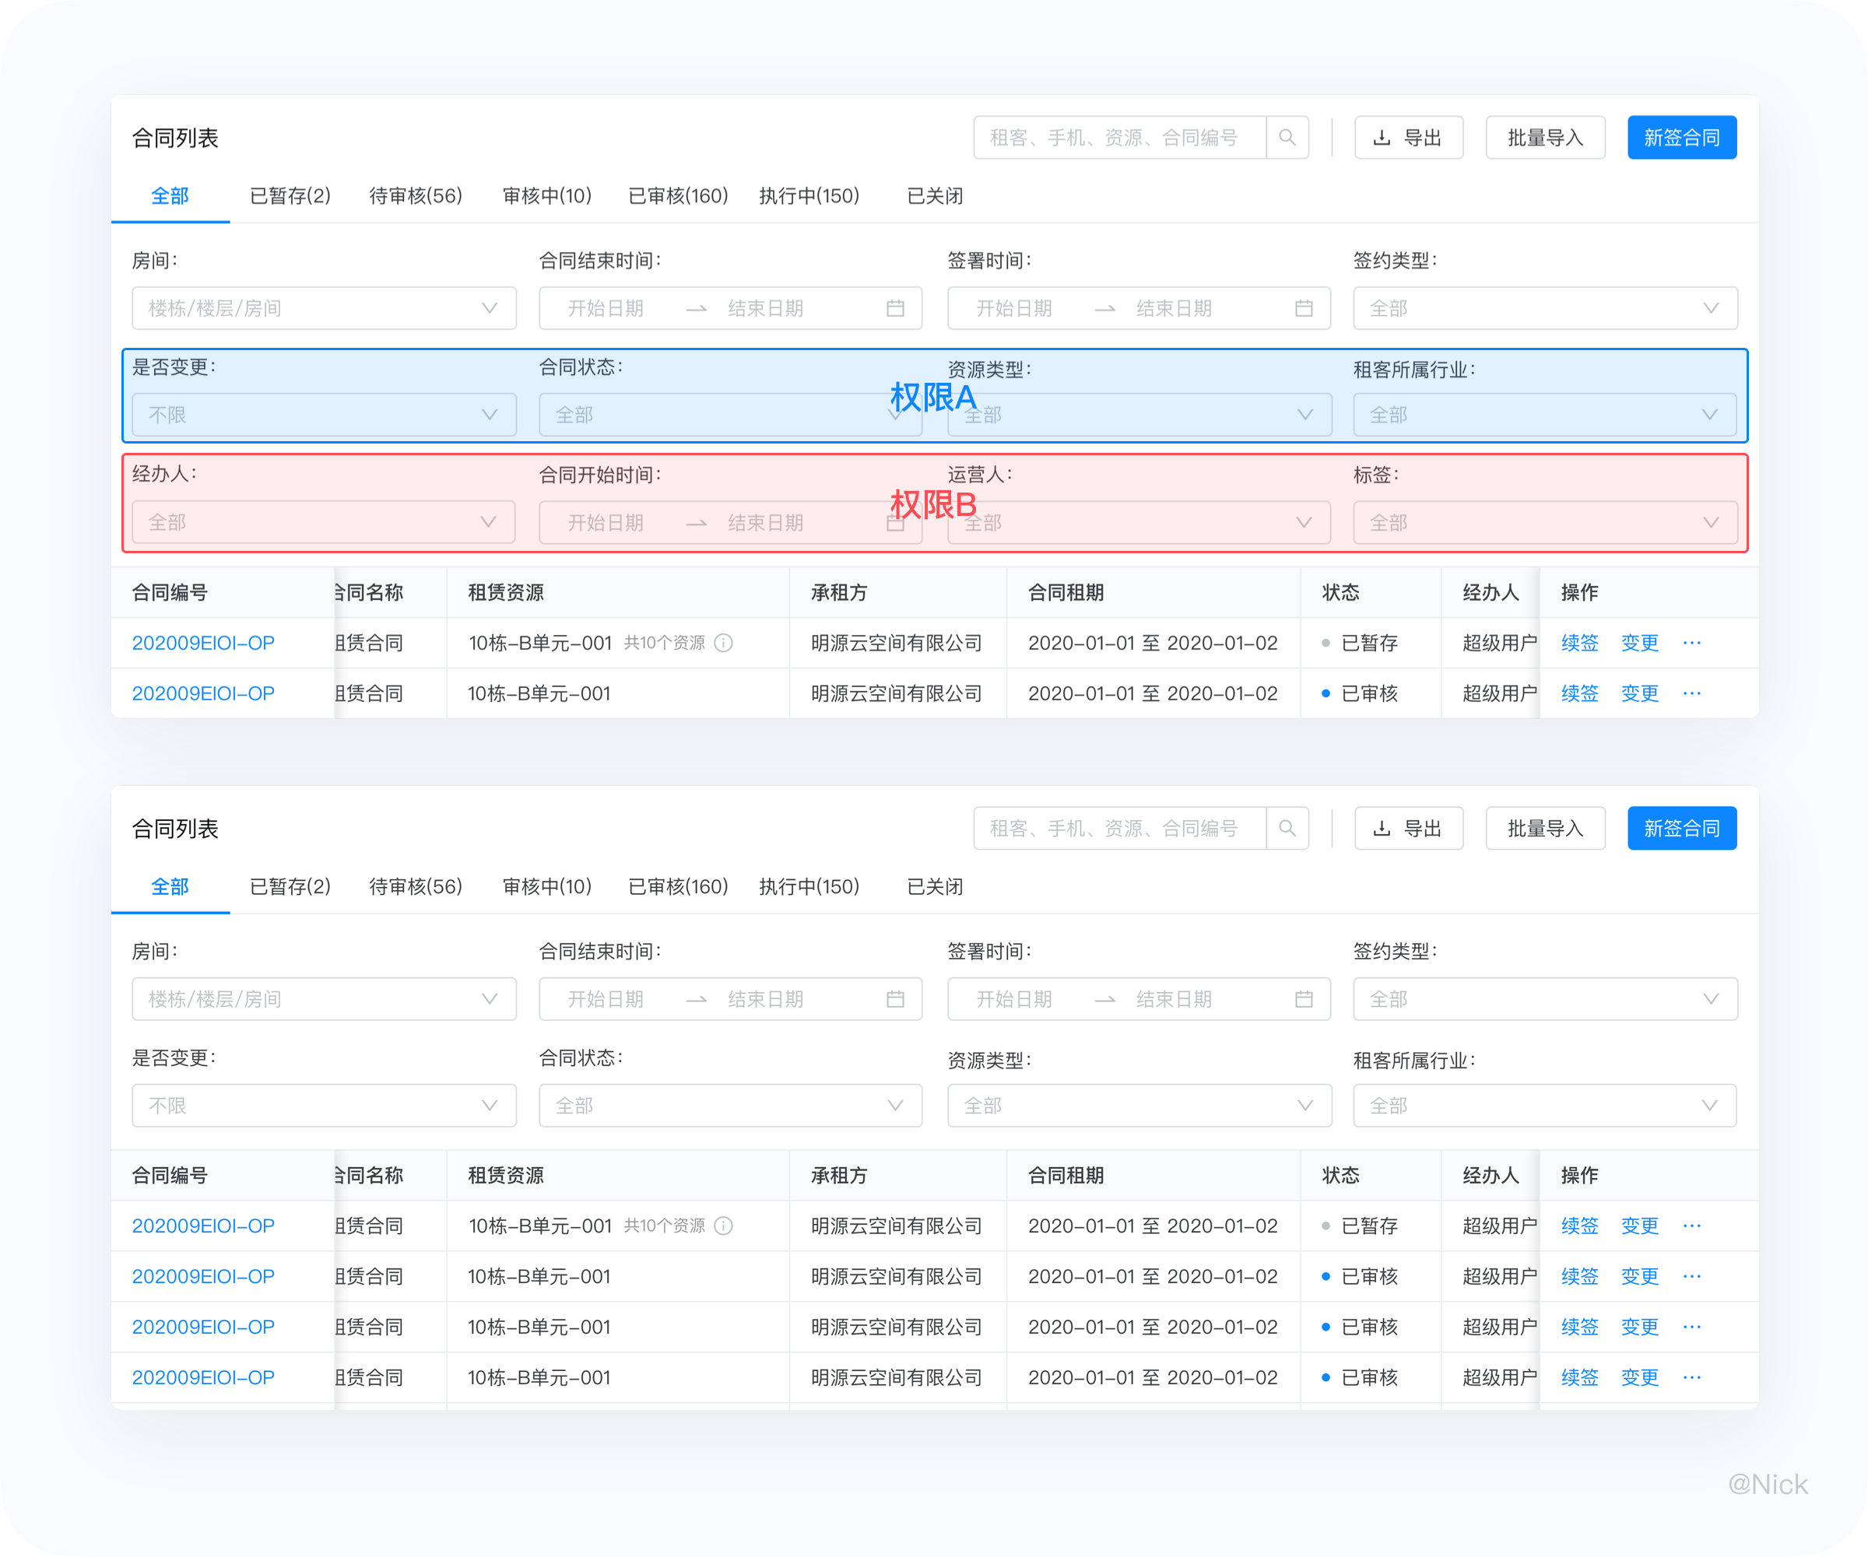Switch to the 执行中(150) tab in bottom panel

[x=809, y=886]
